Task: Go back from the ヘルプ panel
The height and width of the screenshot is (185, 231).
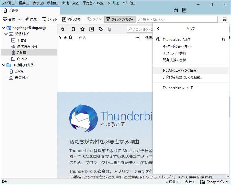Action: tap(158, 29)
